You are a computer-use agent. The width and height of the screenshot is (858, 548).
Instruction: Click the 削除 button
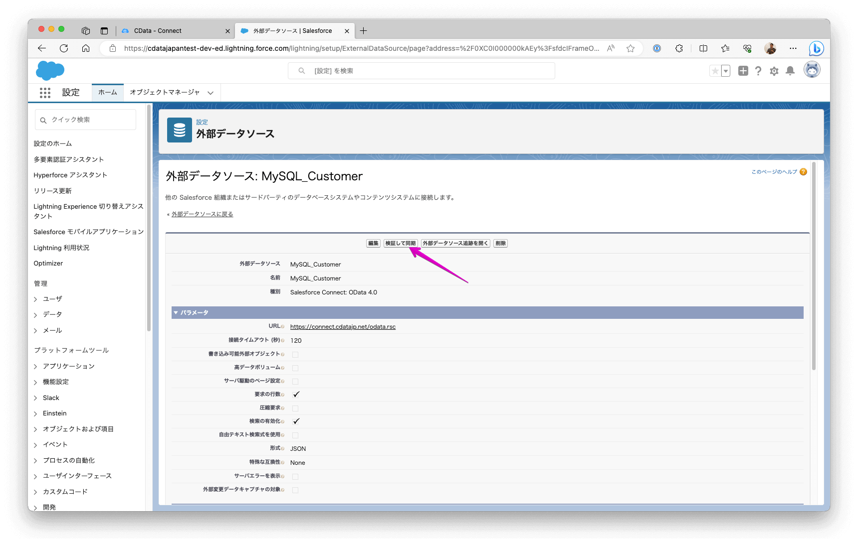(x=500, y=244)
